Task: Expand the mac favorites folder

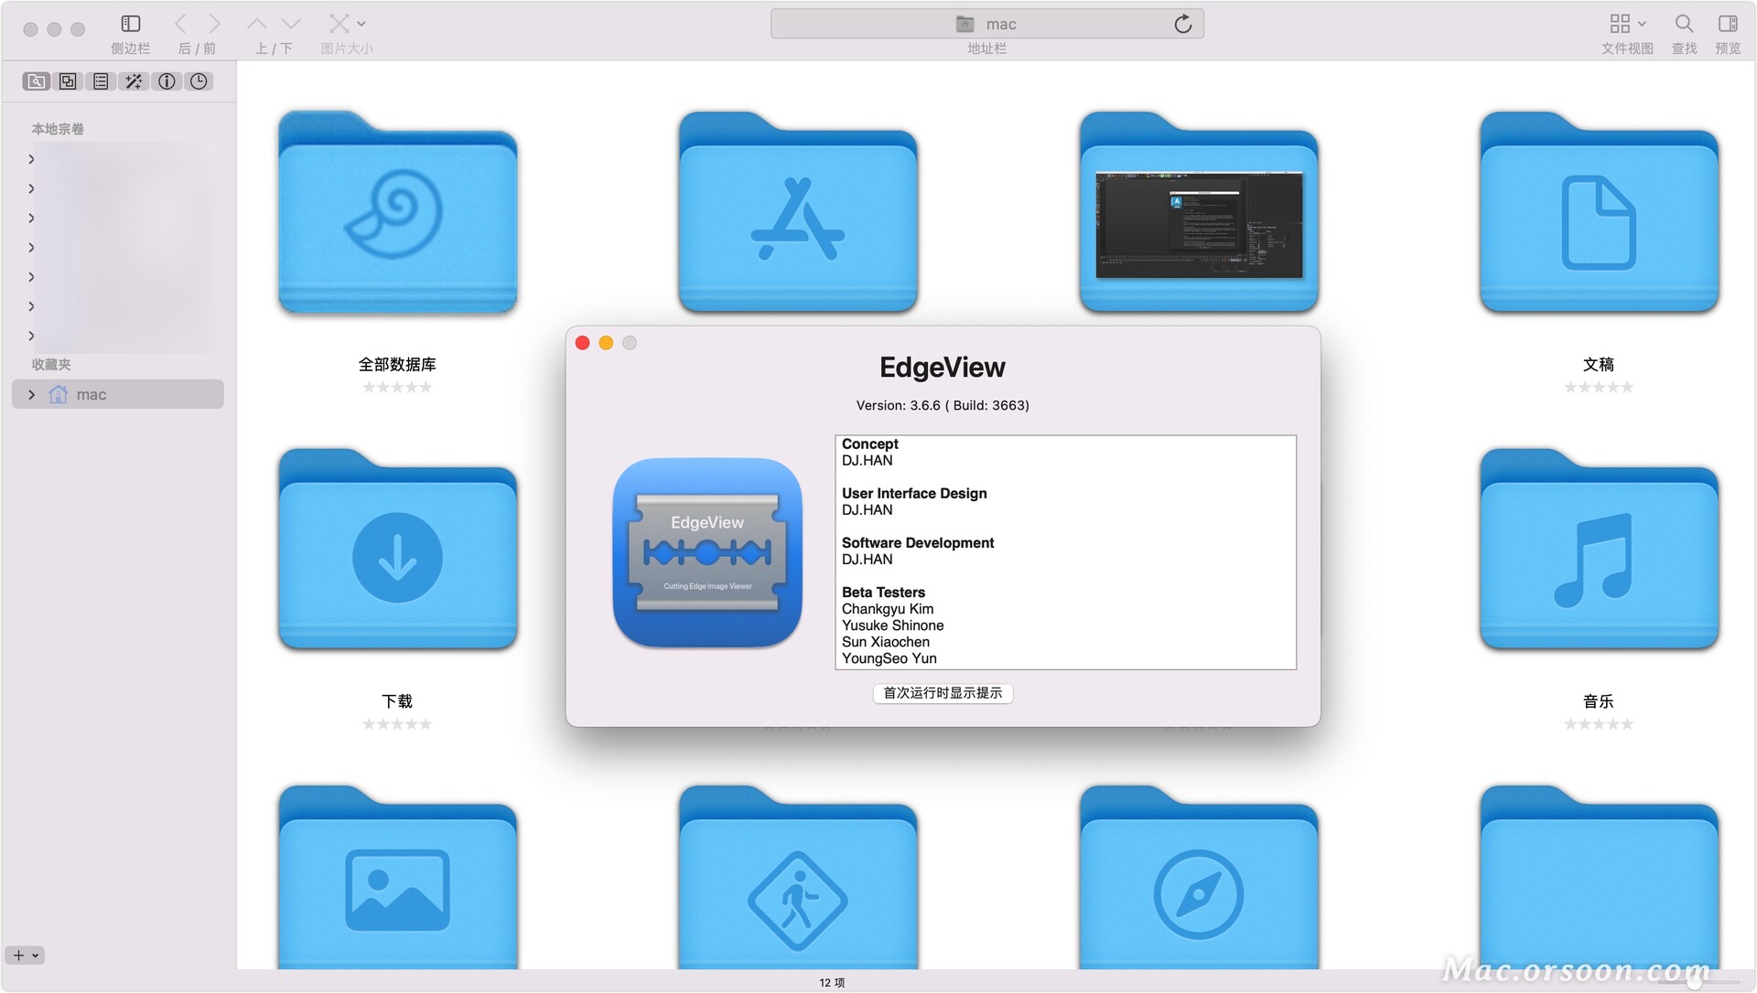Action: tap(32, 395)
